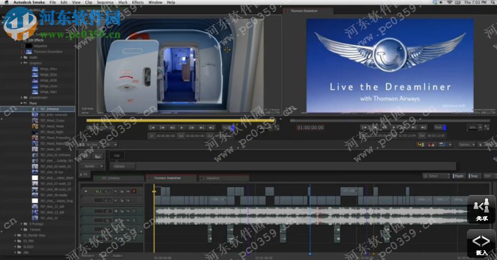Collapse the Plane folder in library

(x=22, y=103)
